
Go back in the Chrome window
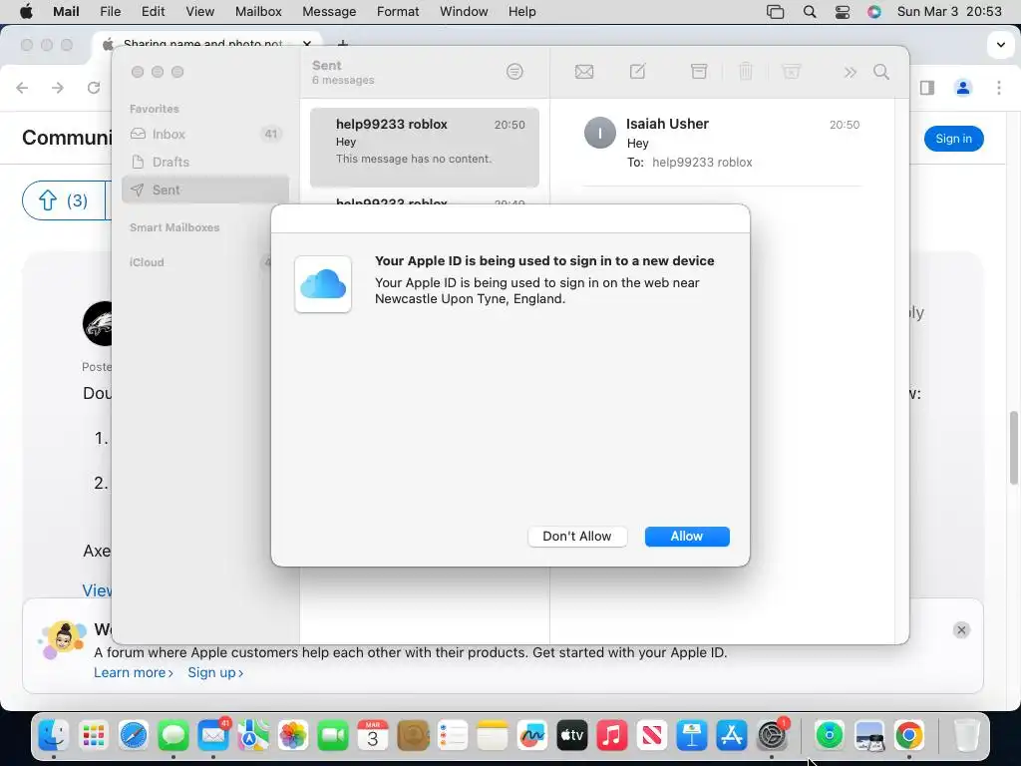click(23, 88)
